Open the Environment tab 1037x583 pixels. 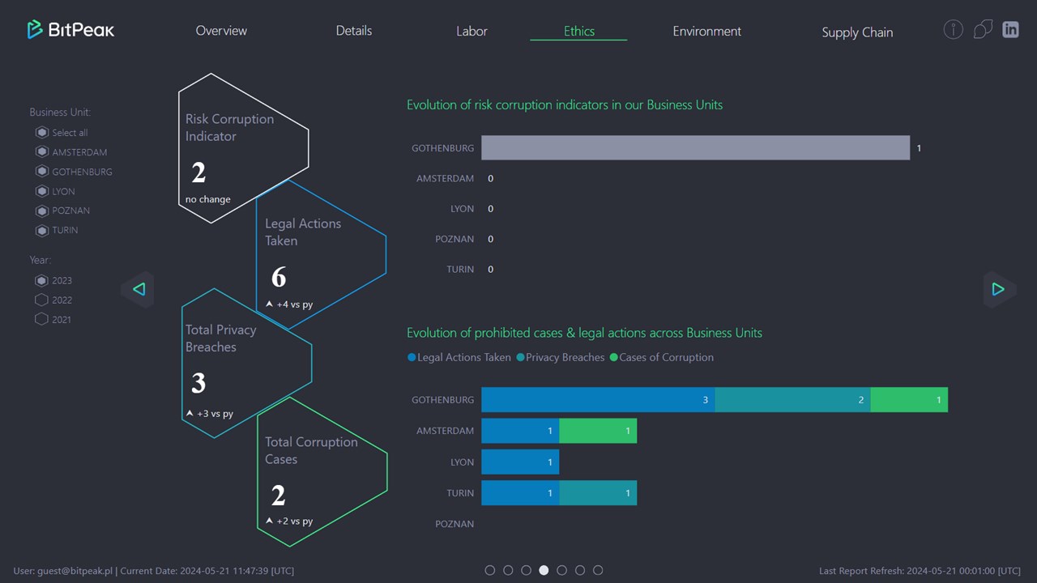706,31
